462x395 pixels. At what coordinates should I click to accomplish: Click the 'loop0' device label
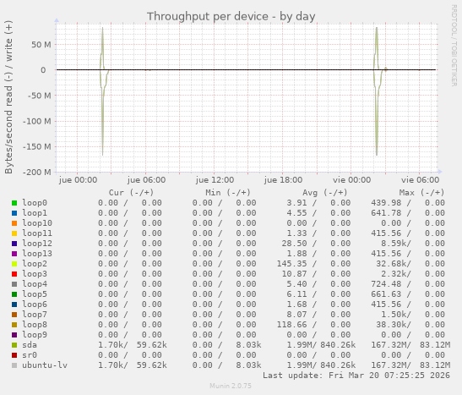[x=35, y=203]
